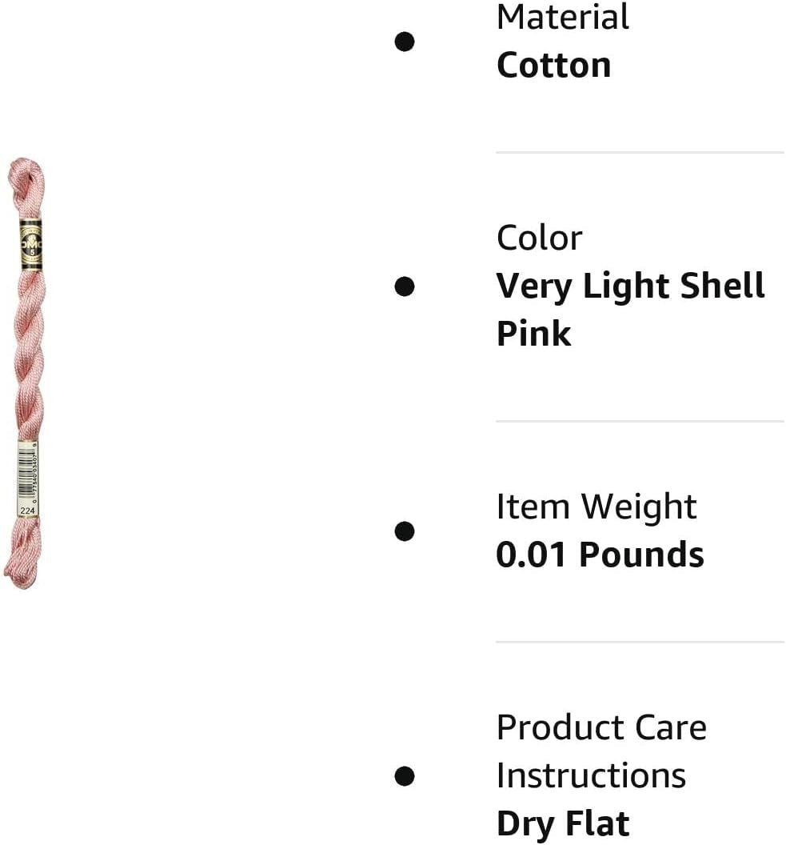Screen dimensions: 786x845
Task: Select the number 224 on the skein label
Action: (28, 510)
